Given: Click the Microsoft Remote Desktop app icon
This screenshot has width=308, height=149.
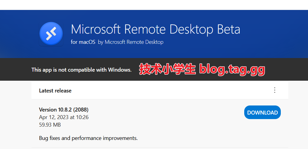Looking at the screenshot, I should (x=51, y=34).
